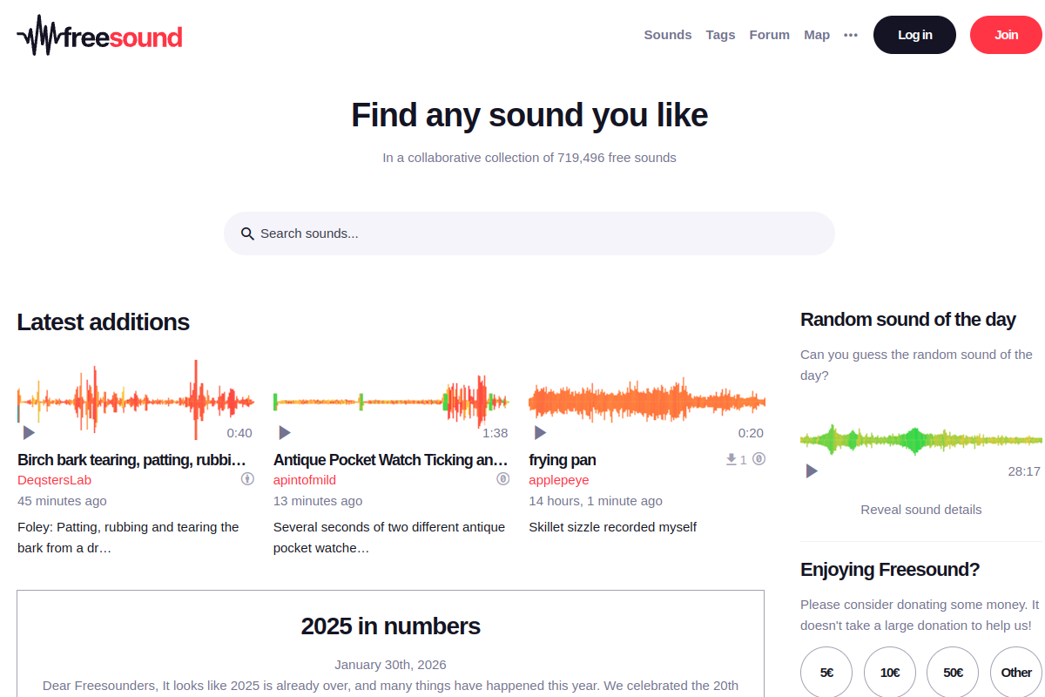
Task: Play the "Antique Pocket Watch Ticking" sound
Action: [x=284, y=432]
